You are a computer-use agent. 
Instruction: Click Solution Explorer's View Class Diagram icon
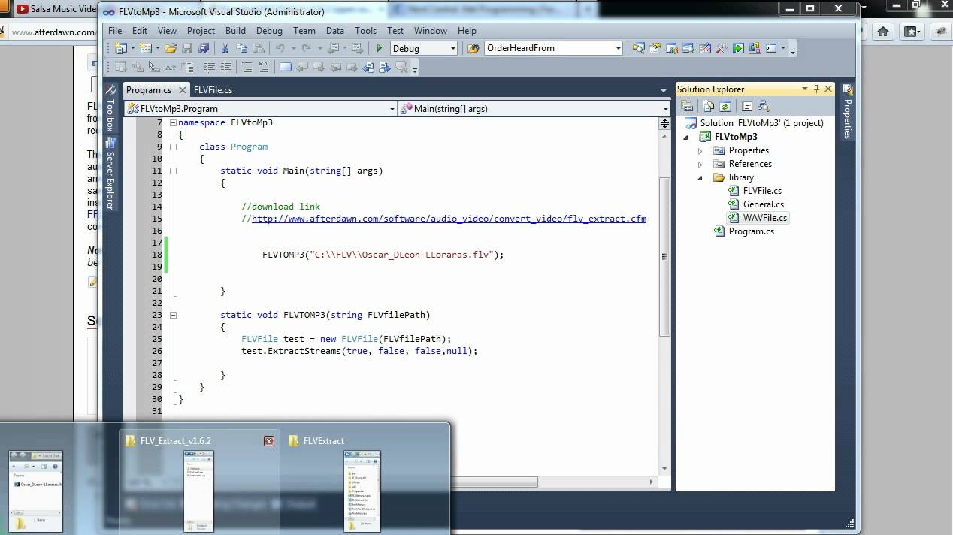click(764, 107)
